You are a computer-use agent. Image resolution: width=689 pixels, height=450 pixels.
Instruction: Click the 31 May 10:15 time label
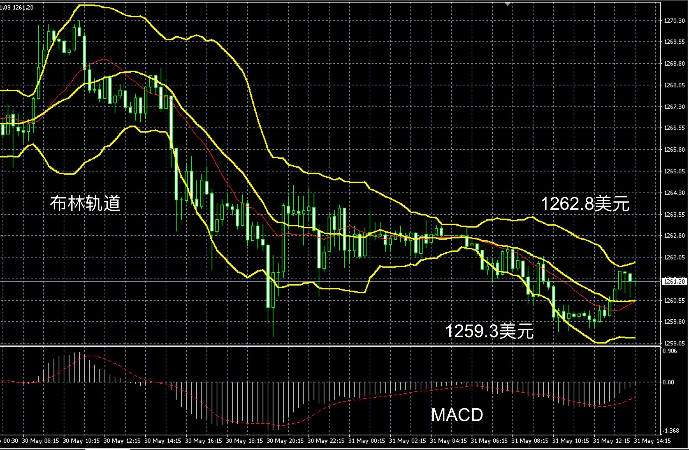[x=571, y=441]
